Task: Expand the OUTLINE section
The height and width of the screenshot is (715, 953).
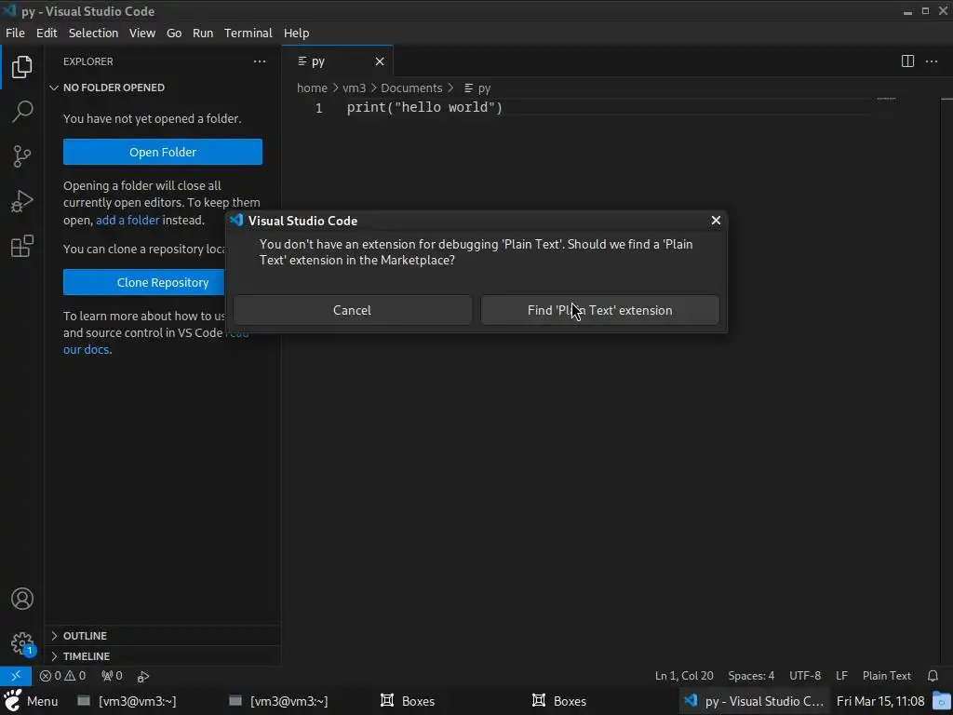Action: tap(163, 635)
